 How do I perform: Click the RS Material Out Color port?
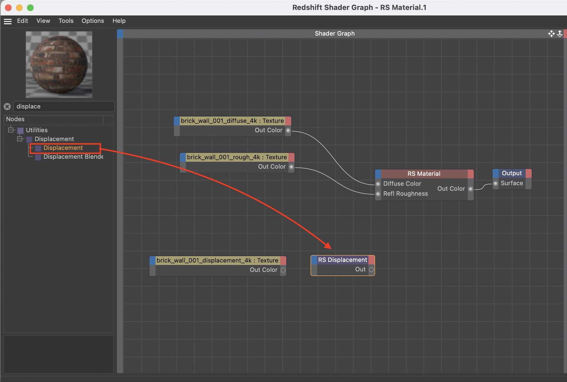tap(471, 189)
